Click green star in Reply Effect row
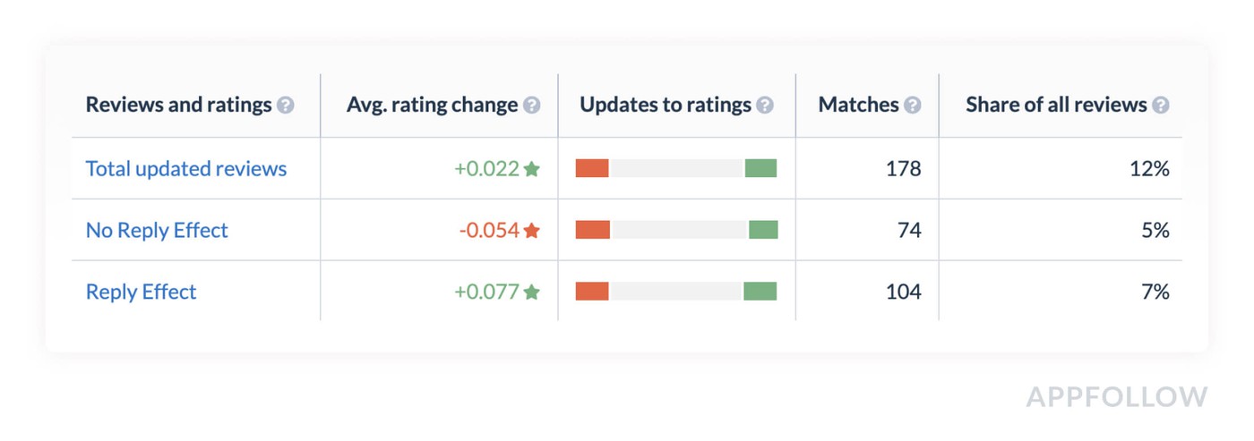The width and height of the screenshot is (1254, 441). [x=531, y=292]
